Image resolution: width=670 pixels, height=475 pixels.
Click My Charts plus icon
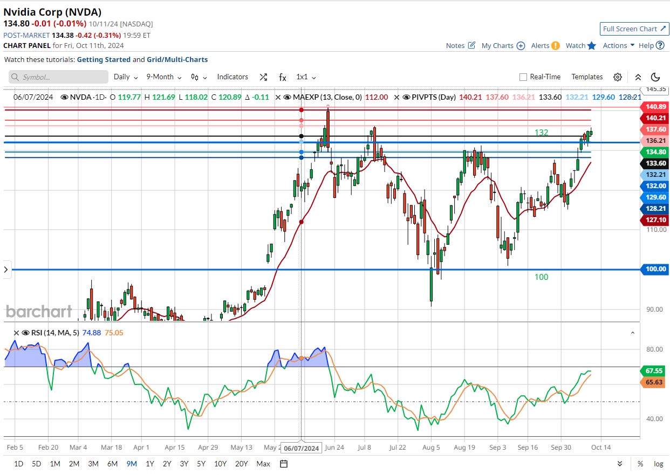521,45
